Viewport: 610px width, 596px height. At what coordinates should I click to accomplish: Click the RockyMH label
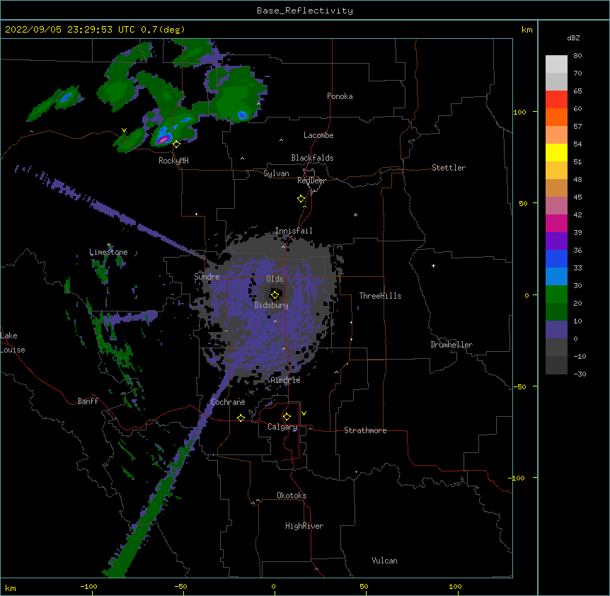173,161
